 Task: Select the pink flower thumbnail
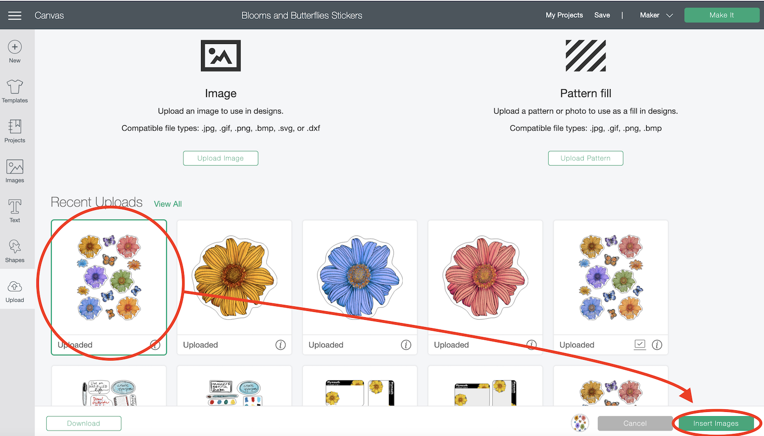pos(486,277)
